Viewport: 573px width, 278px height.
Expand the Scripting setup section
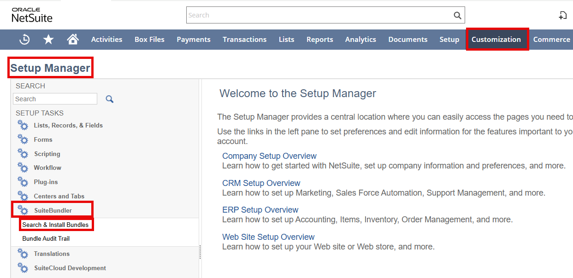47,154
